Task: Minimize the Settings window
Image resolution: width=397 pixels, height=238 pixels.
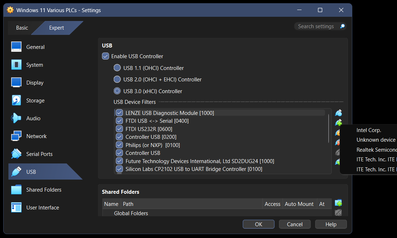Action: tap(299, 10)
